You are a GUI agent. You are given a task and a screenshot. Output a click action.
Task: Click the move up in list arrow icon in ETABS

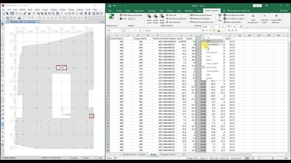(86, 14)
